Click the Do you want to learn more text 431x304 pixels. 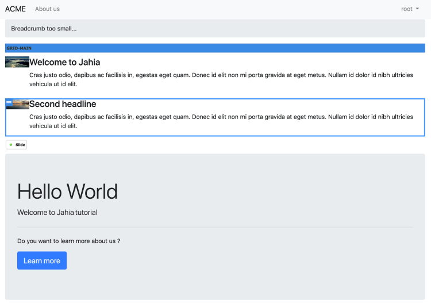pos(69,241)
